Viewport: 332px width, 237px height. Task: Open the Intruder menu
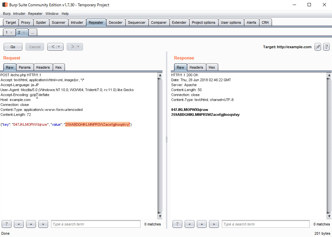[x=19, y=14]
